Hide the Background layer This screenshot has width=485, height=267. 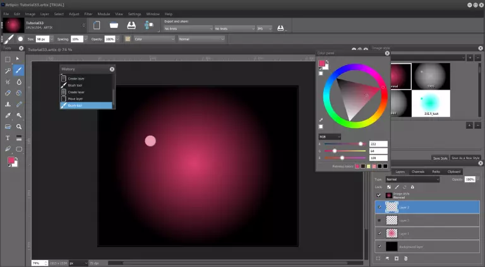coord(379,246)
